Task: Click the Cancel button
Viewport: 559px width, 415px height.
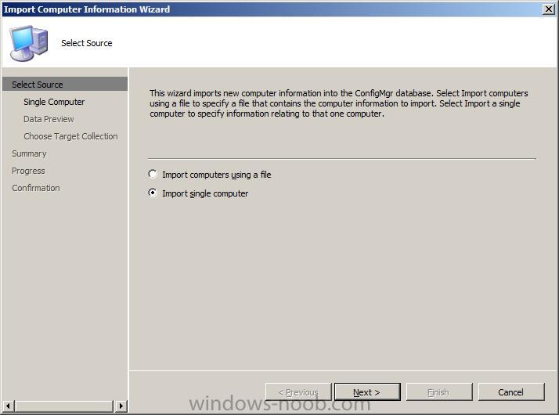Action: [x=511, y=392]
